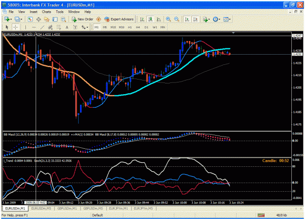Switch to the GBPUSDm,M1 chart tab
Viewport: 305px width, 219px height.
coord(67,208)
